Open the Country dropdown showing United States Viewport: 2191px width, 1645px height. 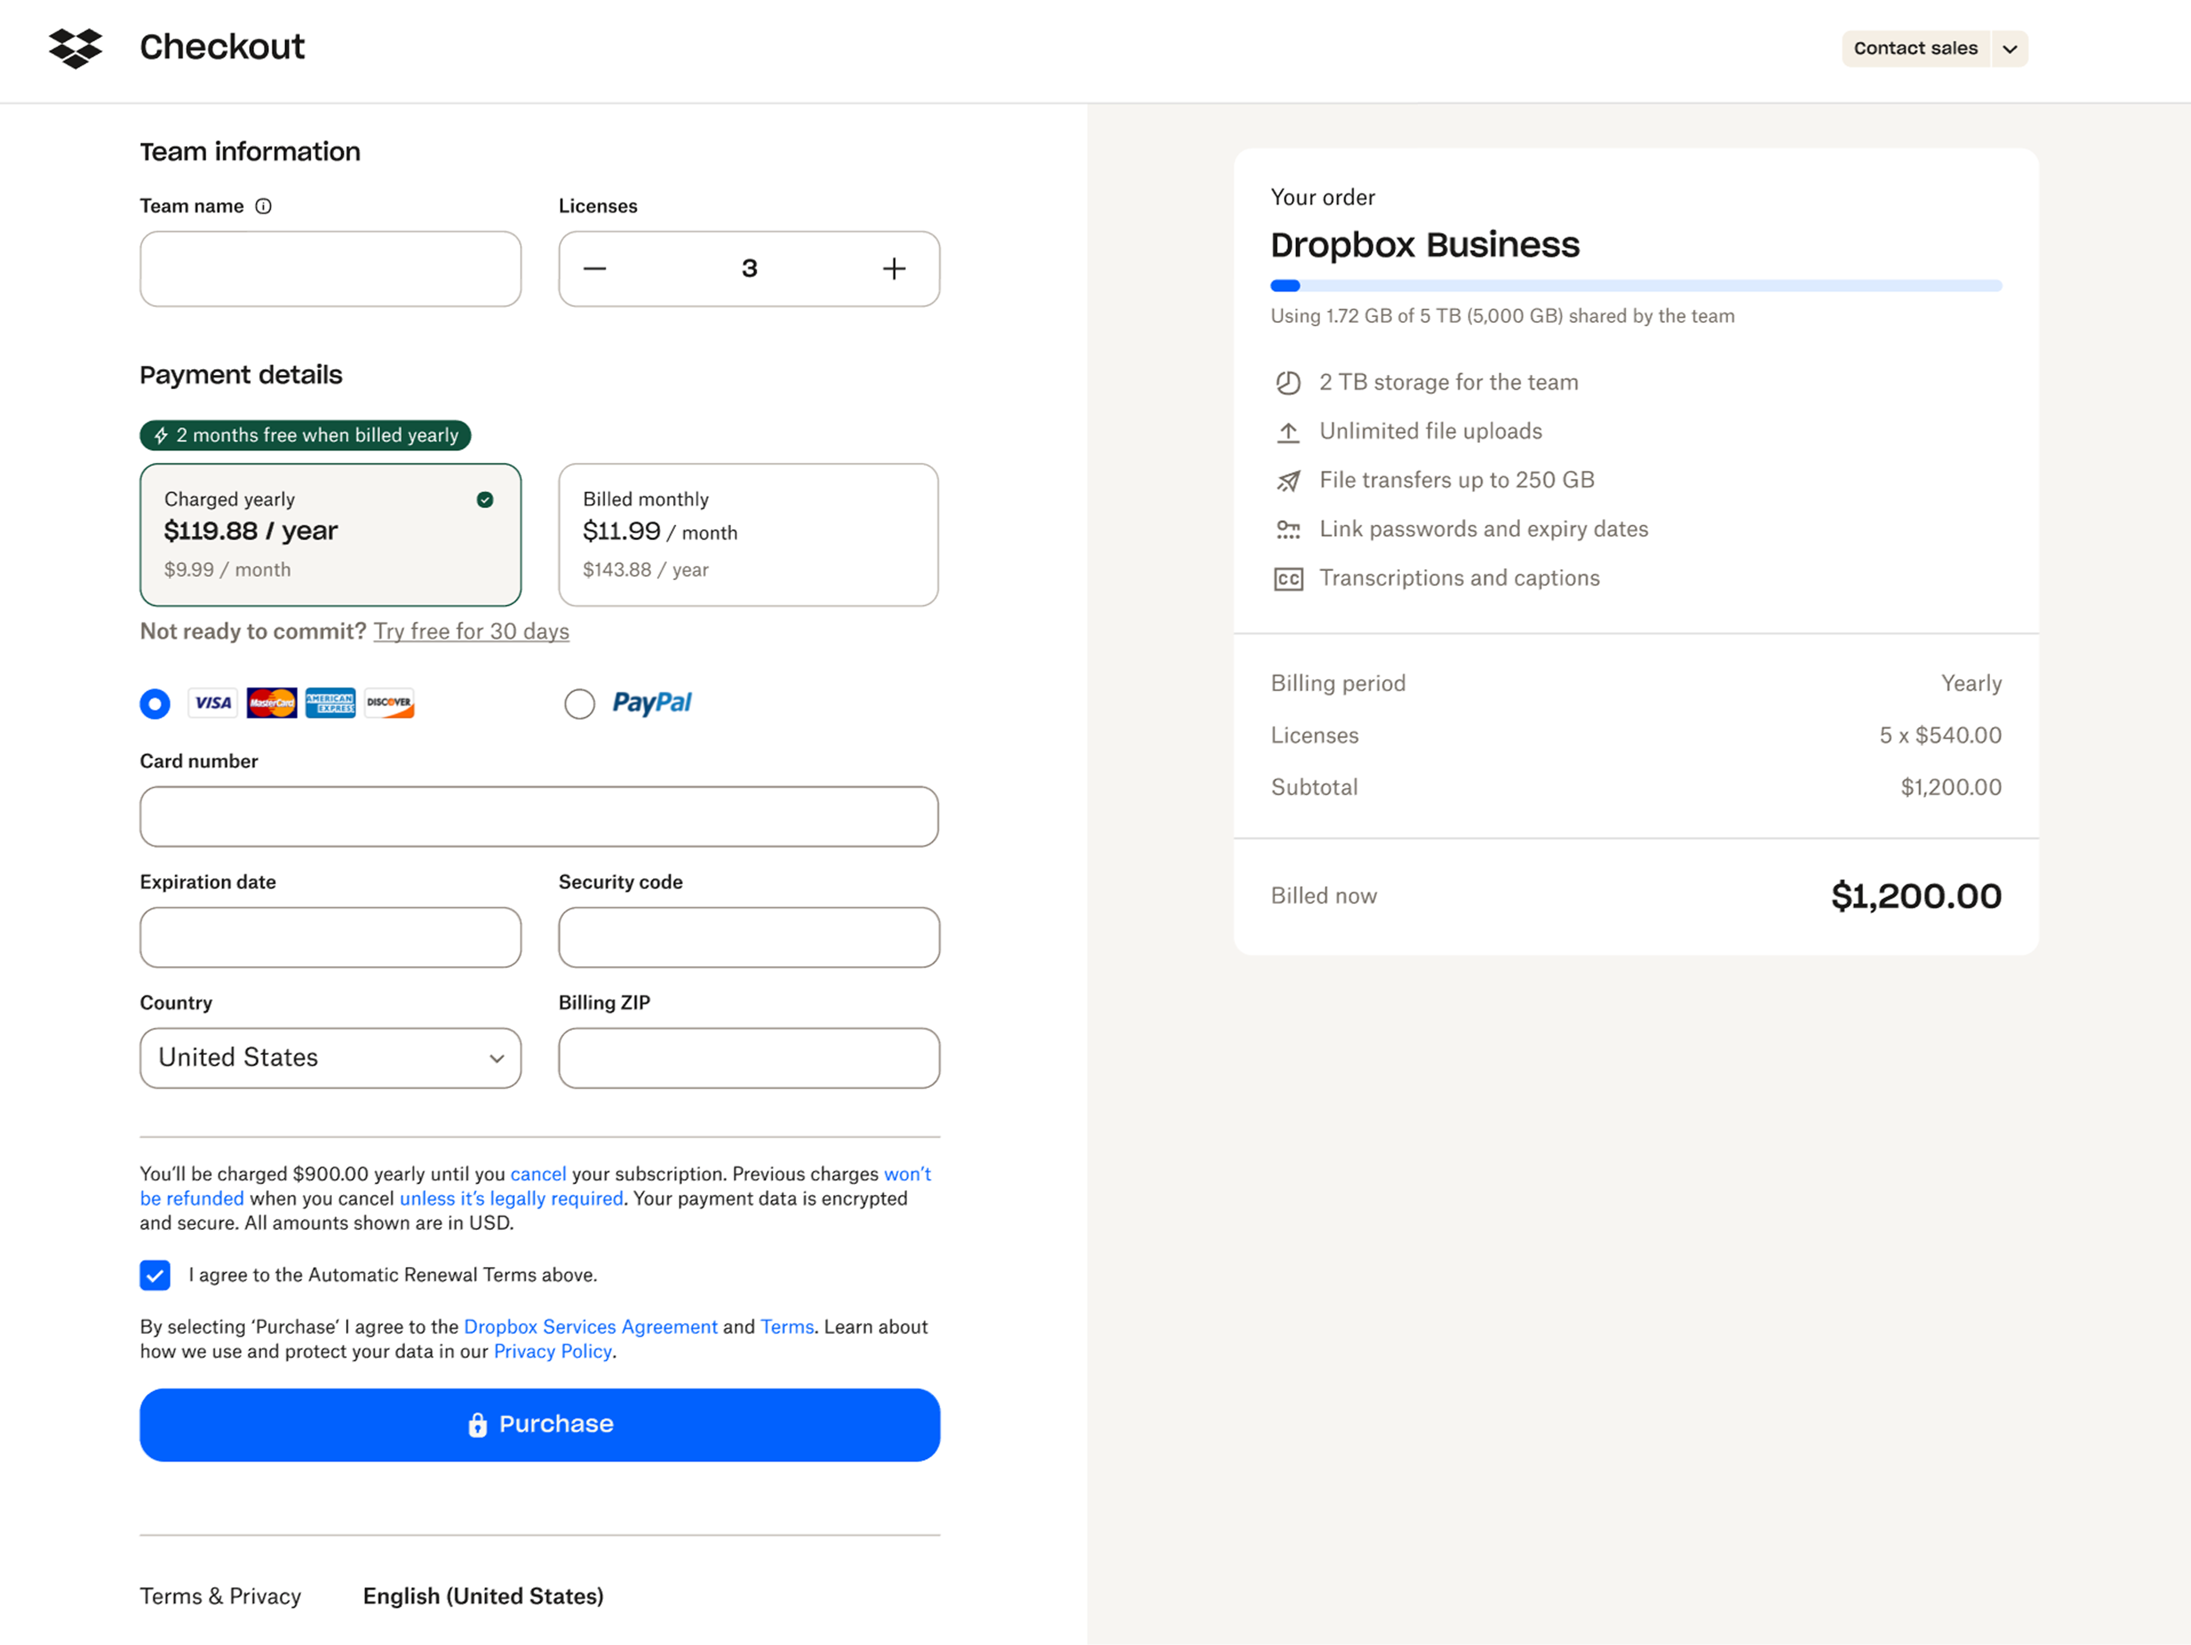(330, 1057)
